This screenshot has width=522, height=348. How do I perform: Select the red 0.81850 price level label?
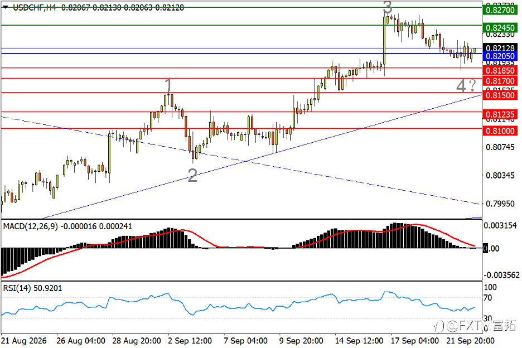(x=500, y=70)
